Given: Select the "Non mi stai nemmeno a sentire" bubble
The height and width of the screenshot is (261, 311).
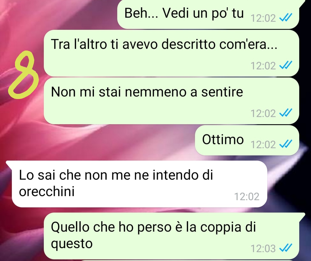Looking at the screenshot, I should [171, 101].
